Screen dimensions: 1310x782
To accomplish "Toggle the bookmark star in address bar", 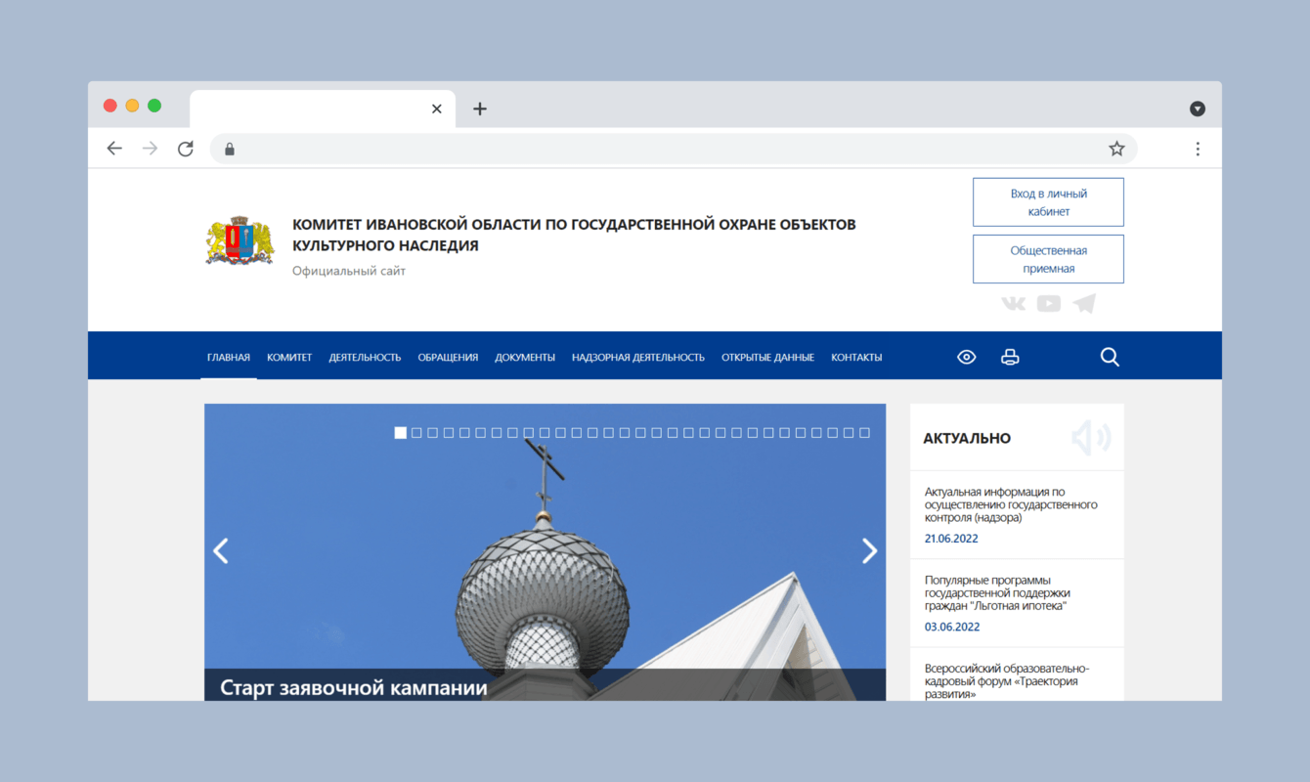I will (1115, 148).
